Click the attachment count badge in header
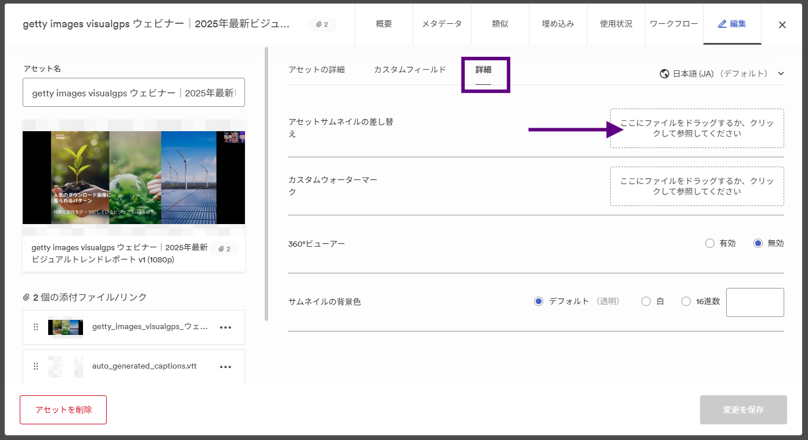808x440 pixels. [322, 24]
